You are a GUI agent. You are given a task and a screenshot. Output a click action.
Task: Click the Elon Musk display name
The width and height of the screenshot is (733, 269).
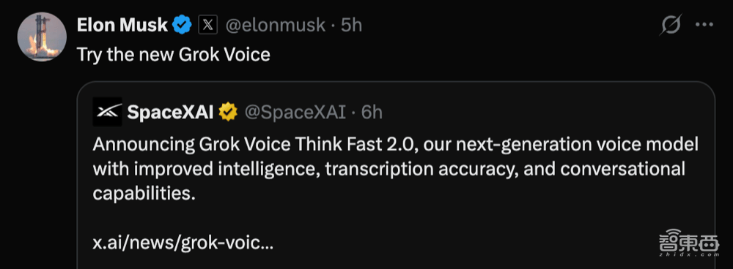point(122,25)
